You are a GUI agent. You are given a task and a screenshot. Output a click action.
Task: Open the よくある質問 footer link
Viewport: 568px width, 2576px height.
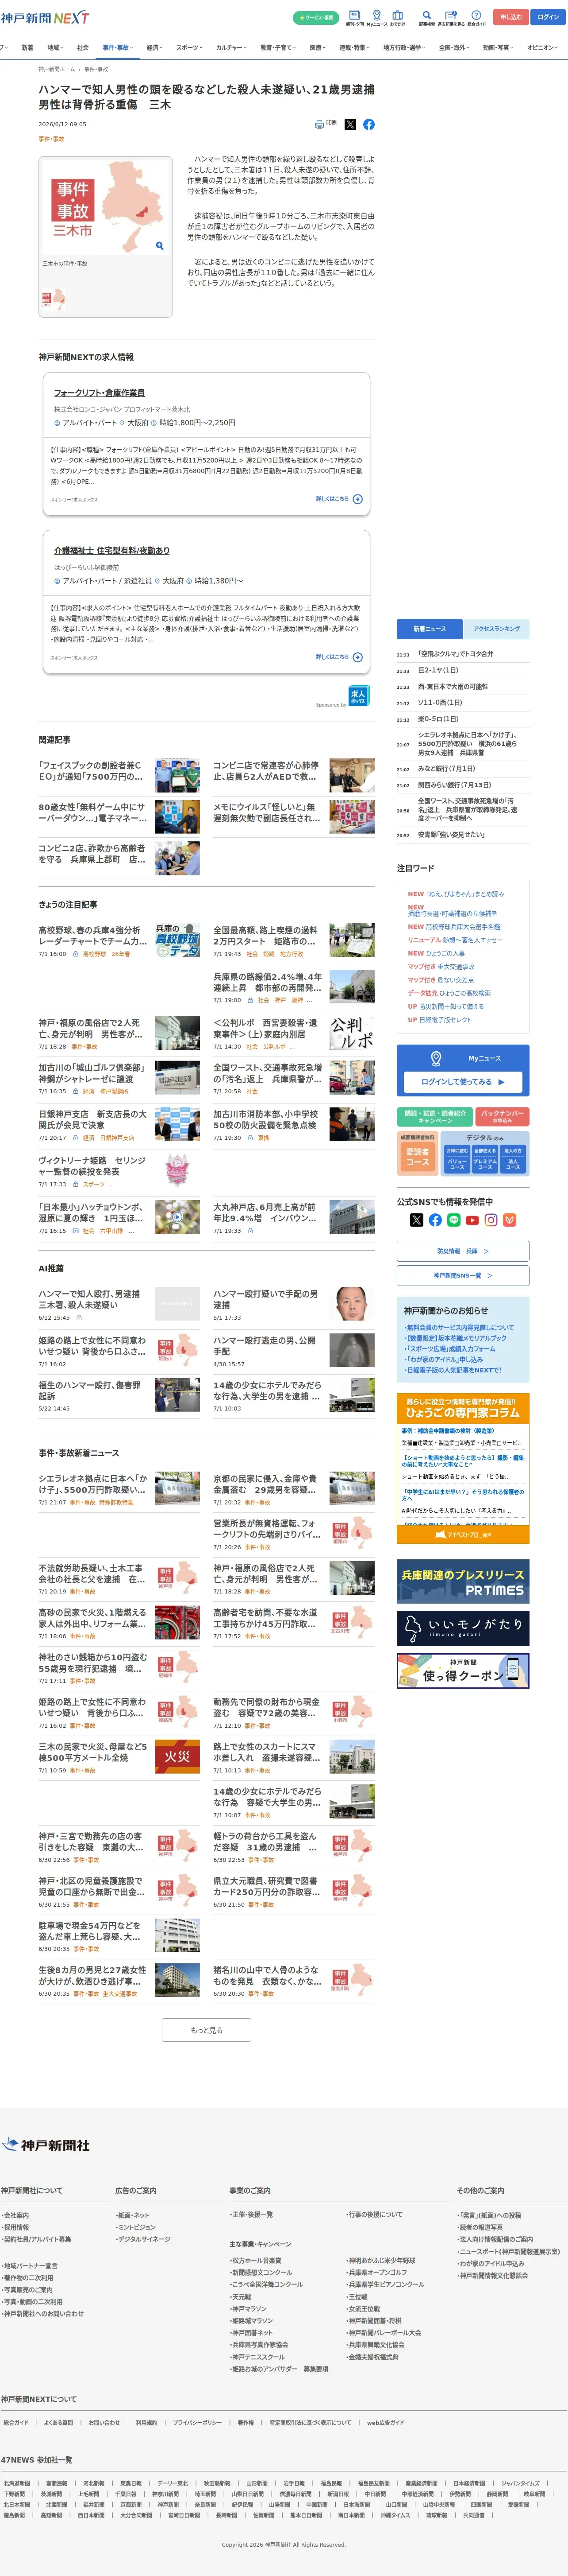pos(58,2423)
